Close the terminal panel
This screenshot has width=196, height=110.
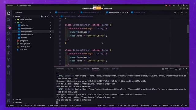pyautogui.click(x=187, y=69)
